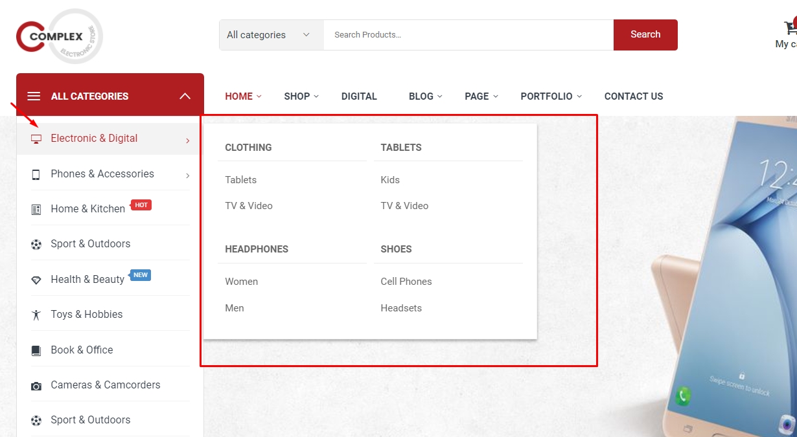Click the monitor icon beside Electronic & Digital
Image resolution: width=797 pixels, height=437 pixels.
click(x=36, y=138)
